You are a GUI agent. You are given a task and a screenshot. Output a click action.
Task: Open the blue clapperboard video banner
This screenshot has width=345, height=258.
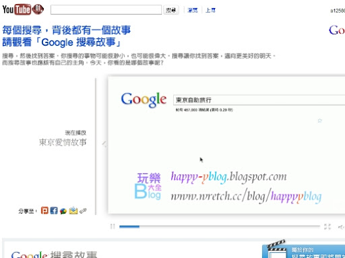303,251
